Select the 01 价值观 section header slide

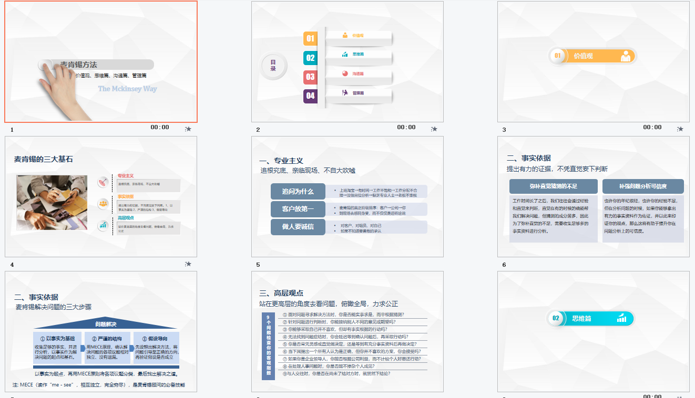[x=594, y=61]
